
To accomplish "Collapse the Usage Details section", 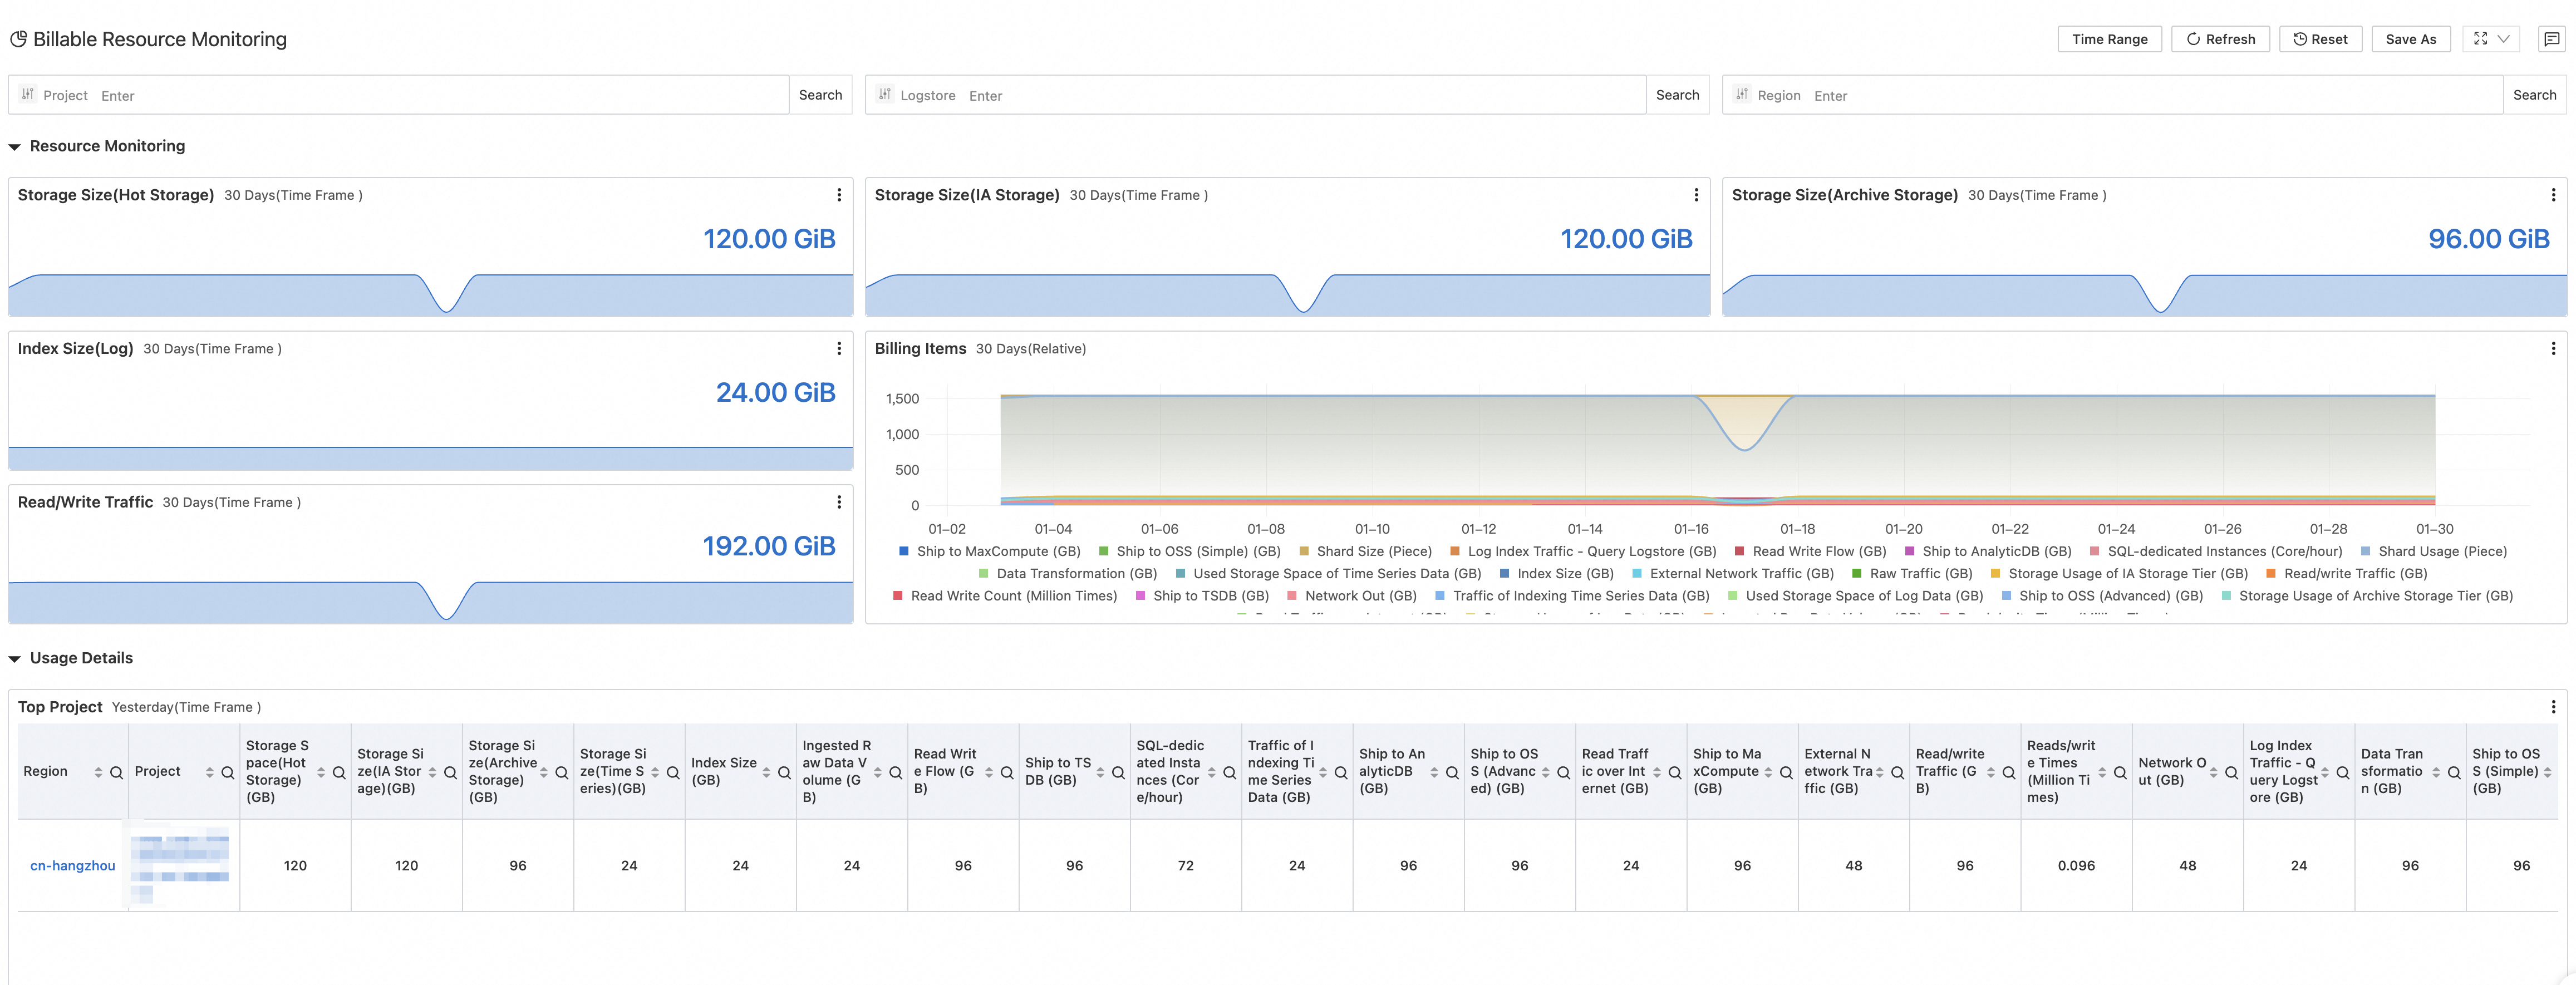I will tap(15, 659).
